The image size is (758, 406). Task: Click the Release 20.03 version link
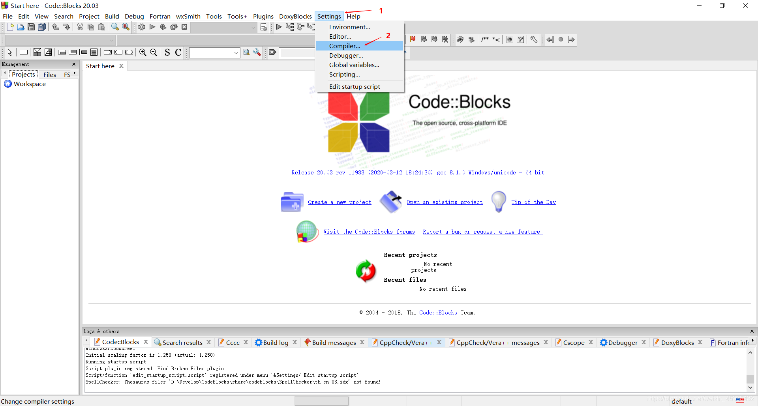[418, 172]
